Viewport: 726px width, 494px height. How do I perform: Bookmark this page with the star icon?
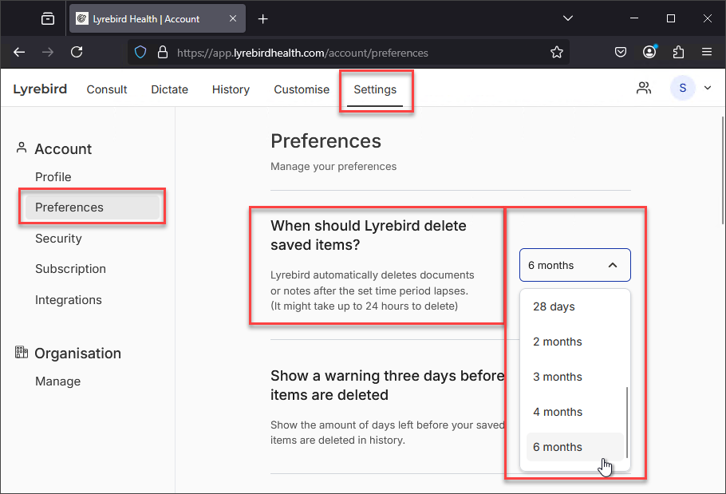pyautogui.click(x=557, y=53)
